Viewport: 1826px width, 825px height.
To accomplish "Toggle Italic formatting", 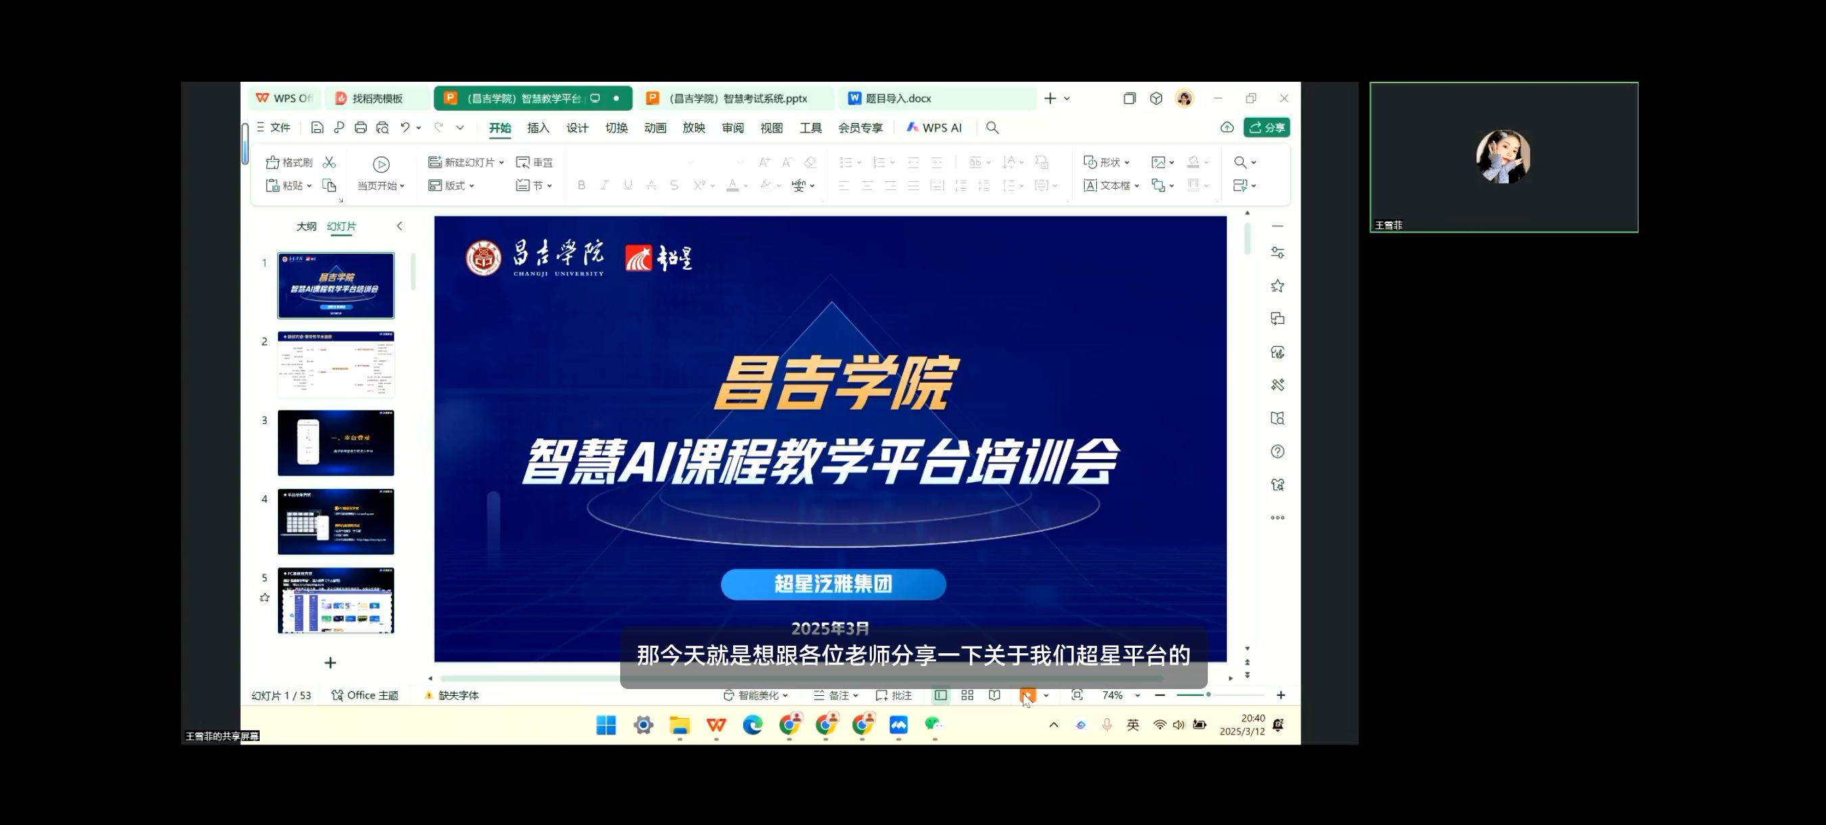I will pos(605,185).
